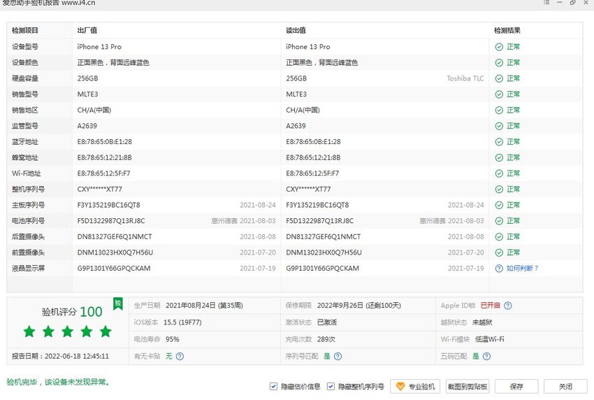Click the 已开启 Apple ID lock status

point(490,306)
